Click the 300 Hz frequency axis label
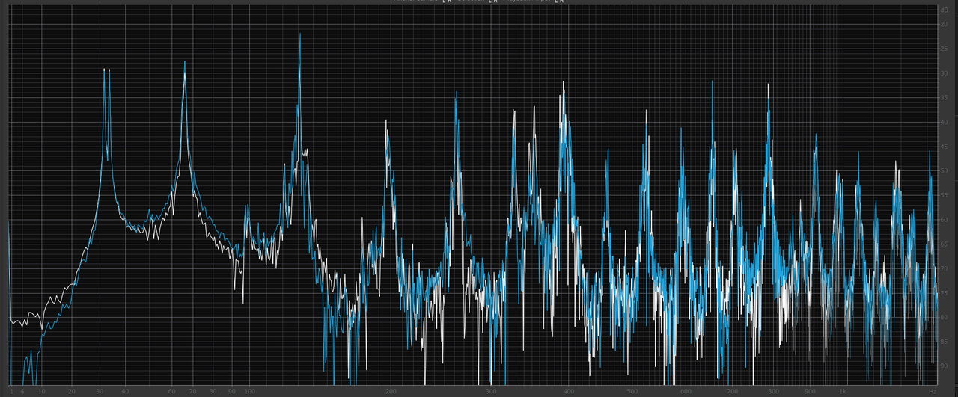The image size is (958, 397). pos(491,391)
